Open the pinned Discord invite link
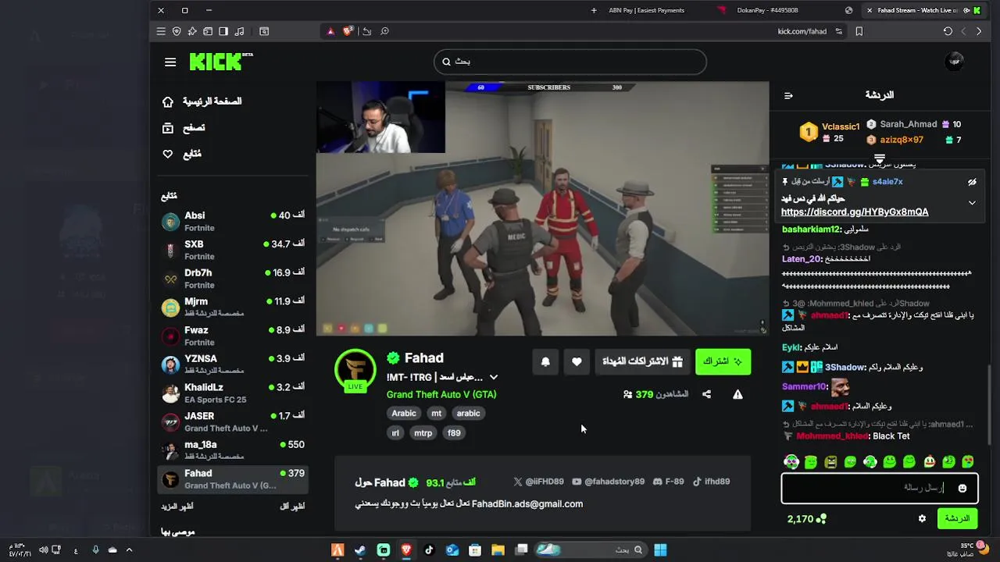This screenshot has height=562, width=1000. pos(855,212)
